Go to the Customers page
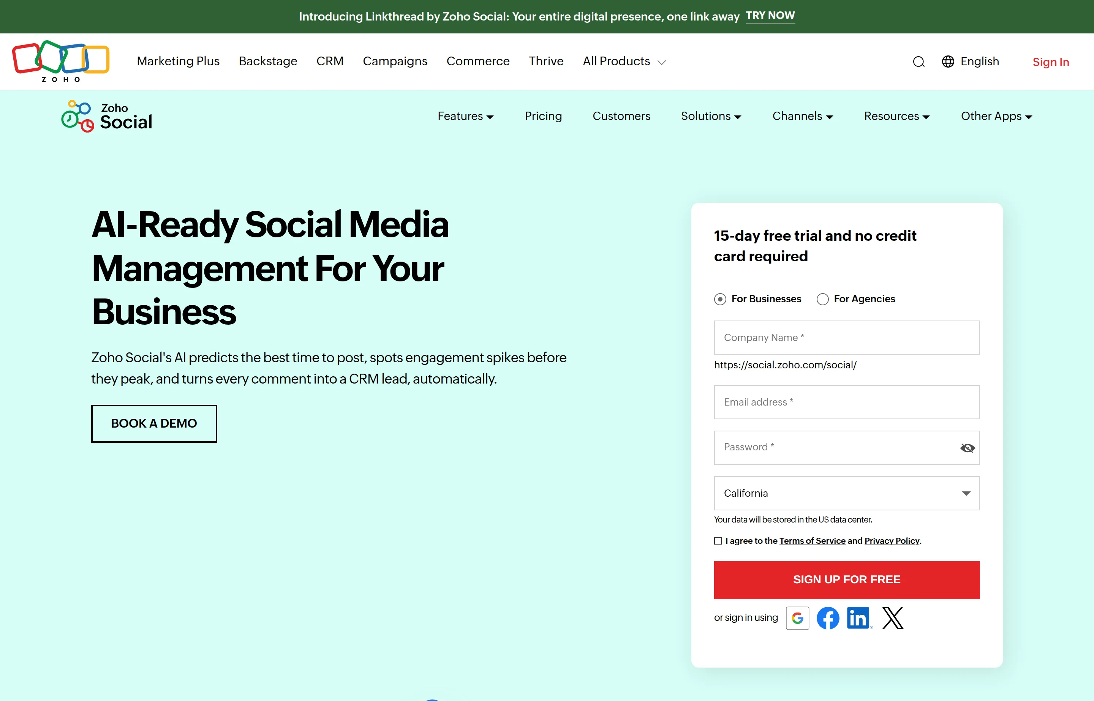This screenshot has width=1094, height=701. coord(621,116)
